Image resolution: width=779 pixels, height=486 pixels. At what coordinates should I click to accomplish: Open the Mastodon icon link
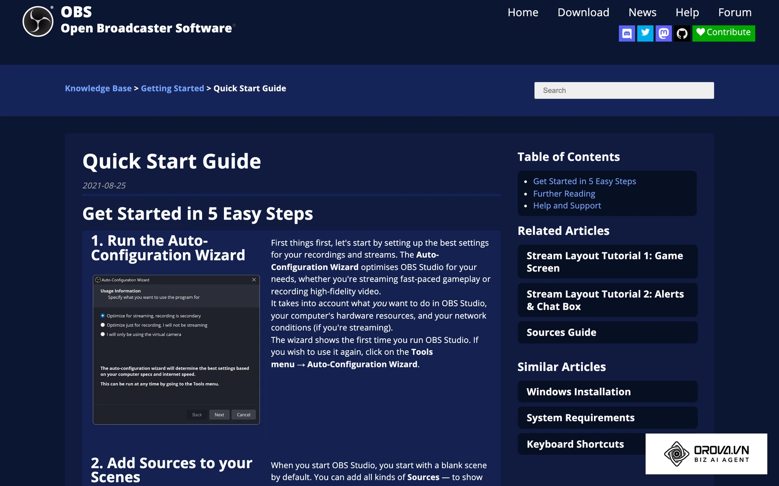click(664, 34)
